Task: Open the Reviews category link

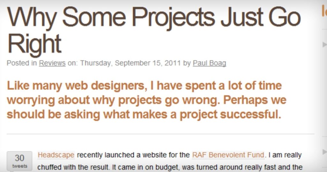Action: pyautogui.click(x=52, y=63)
